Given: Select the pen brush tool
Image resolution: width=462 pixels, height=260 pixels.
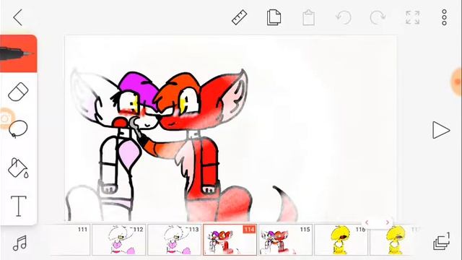Looking at the screenshot, I should pos(18,53).
